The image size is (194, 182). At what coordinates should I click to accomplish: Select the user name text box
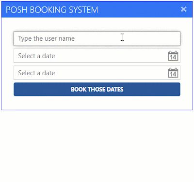point(97,39)
